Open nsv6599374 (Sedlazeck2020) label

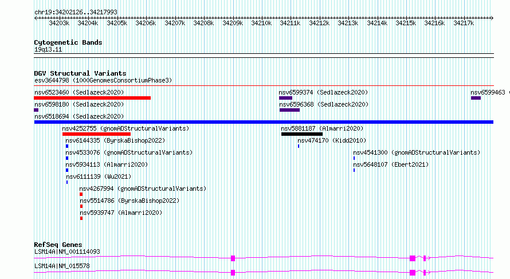tap(323, 92)
